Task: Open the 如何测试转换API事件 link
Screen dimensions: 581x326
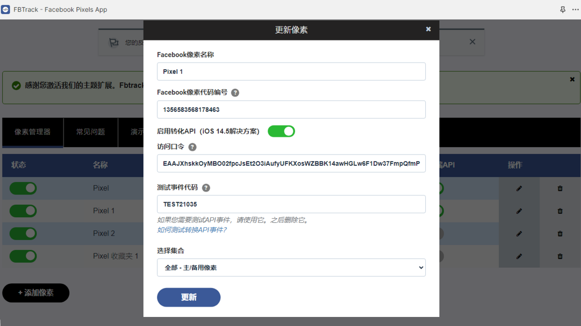Action: 192,230
